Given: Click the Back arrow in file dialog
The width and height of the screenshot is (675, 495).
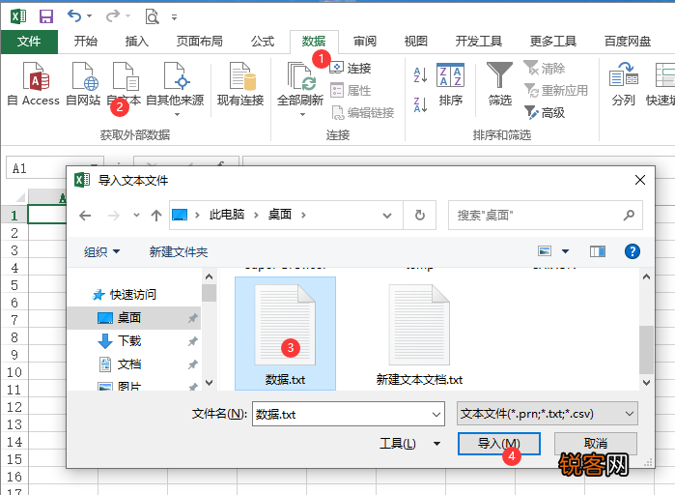Looking at the screenshot, I should (85, 215).
